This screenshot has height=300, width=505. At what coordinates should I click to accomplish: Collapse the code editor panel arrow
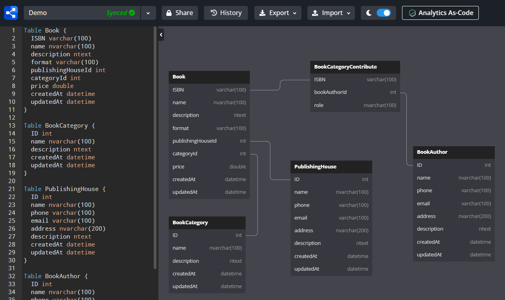tap(161, 35)
